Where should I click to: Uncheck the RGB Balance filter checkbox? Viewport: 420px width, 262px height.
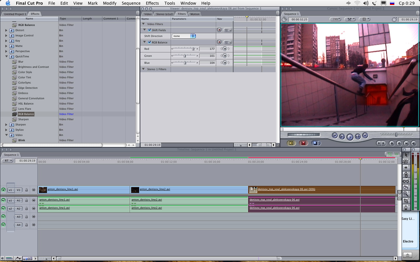pyautogui.click(x=150, y=42)
